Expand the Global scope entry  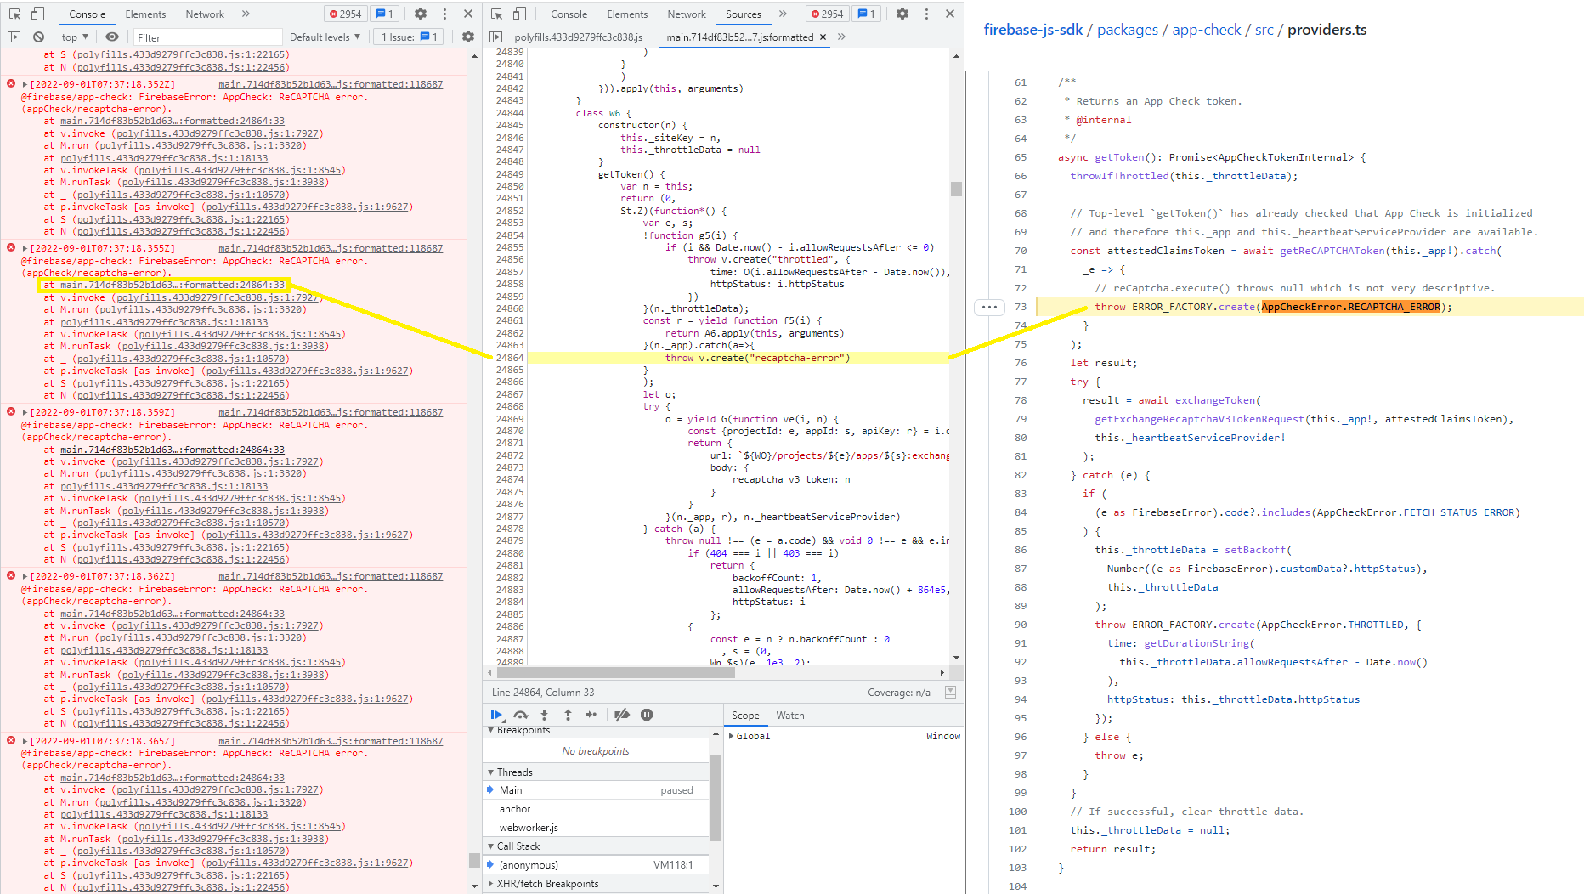732,736
